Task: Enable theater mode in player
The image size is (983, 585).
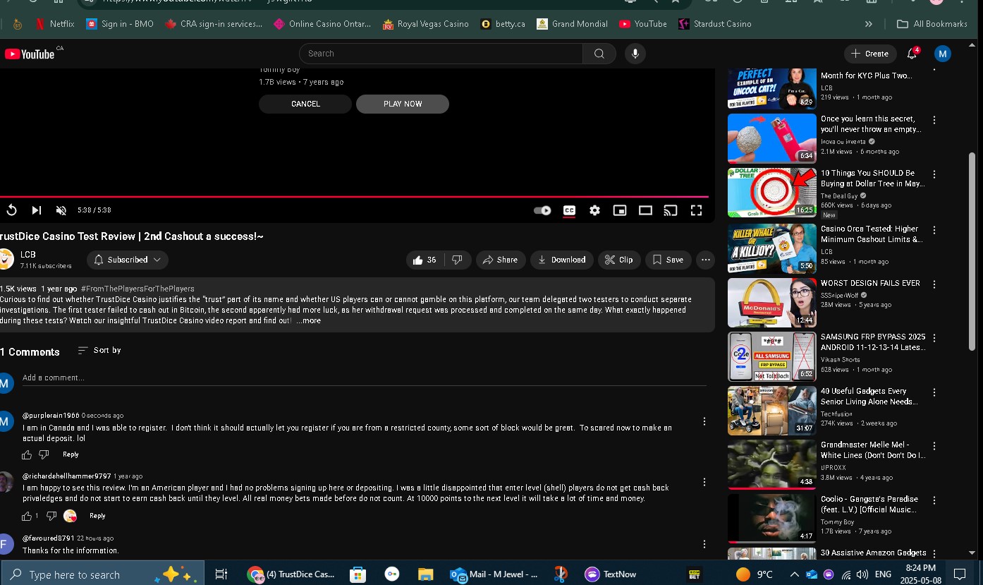Action: [x=645, y=210]
